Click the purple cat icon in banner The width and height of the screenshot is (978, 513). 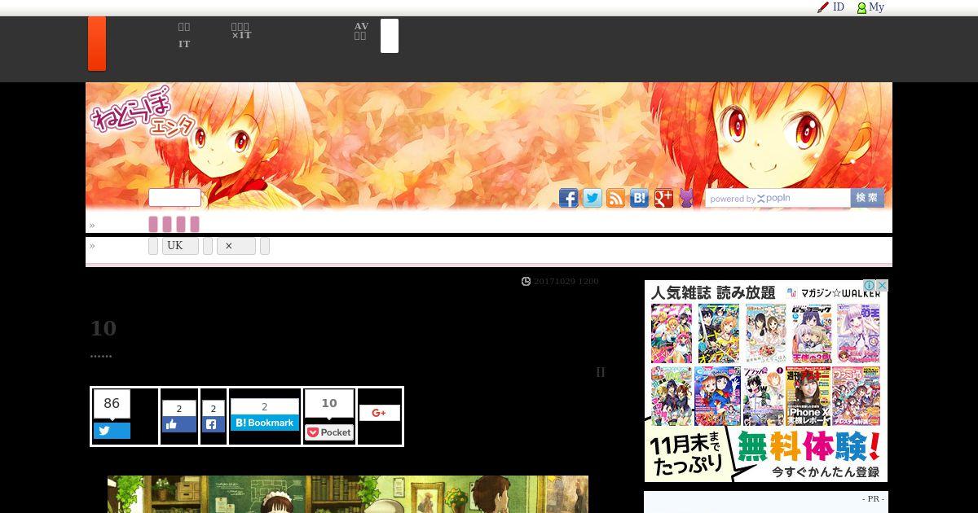tap(686, 198)
